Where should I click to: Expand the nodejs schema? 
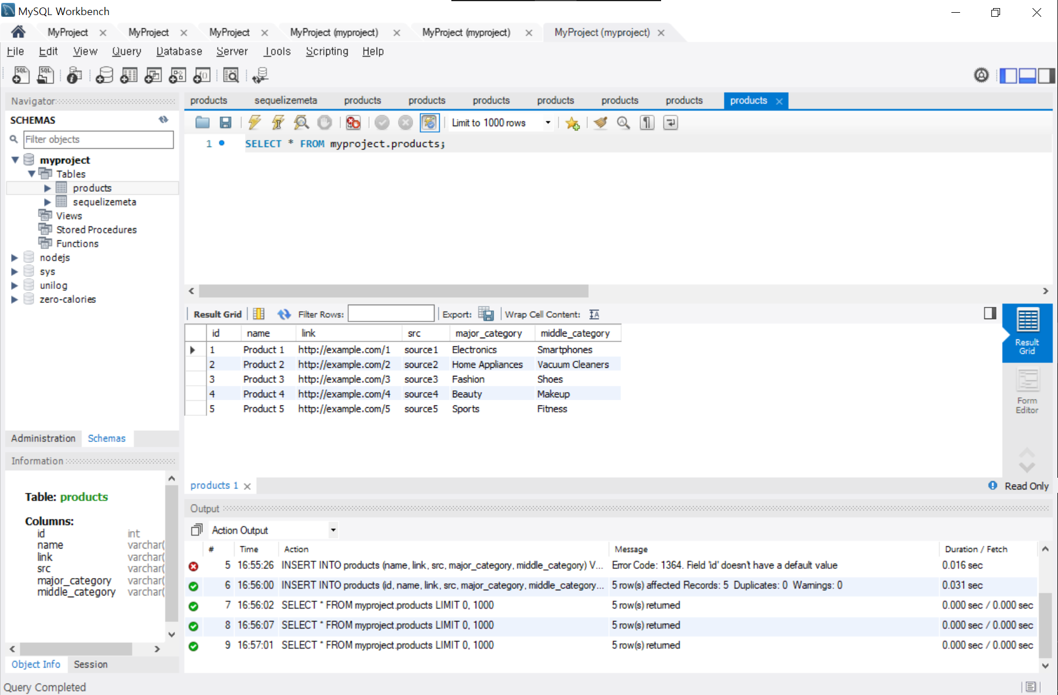[x=14, y=257]
